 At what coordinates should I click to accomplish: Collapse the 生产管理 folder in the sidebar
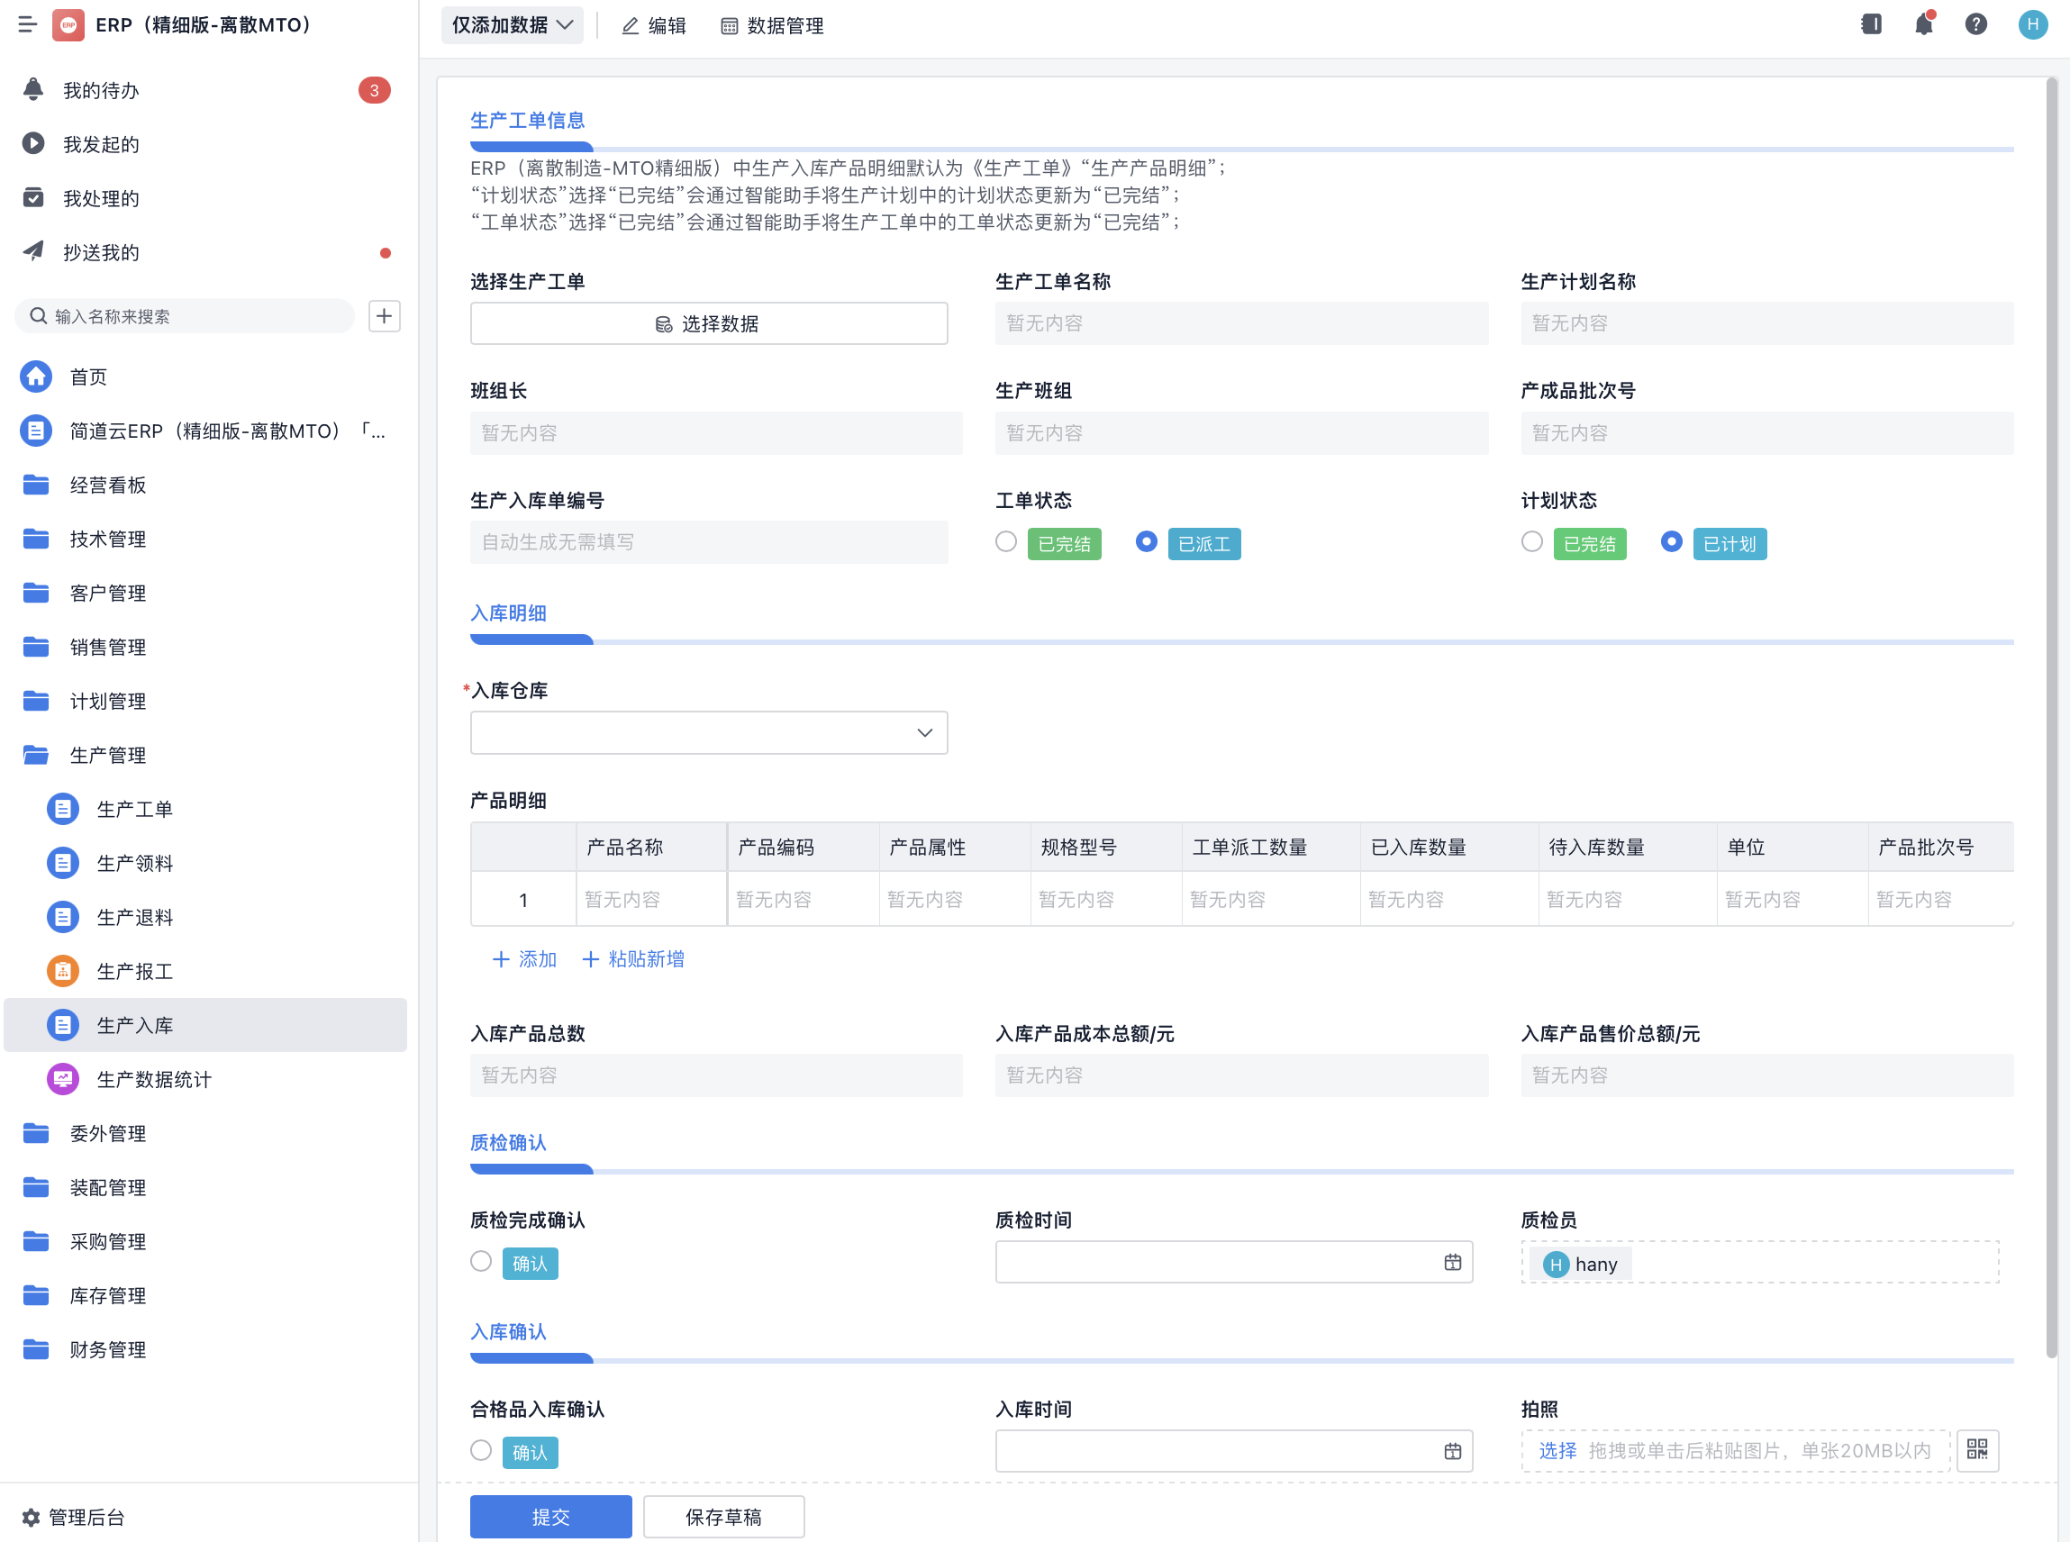(107, 755)
